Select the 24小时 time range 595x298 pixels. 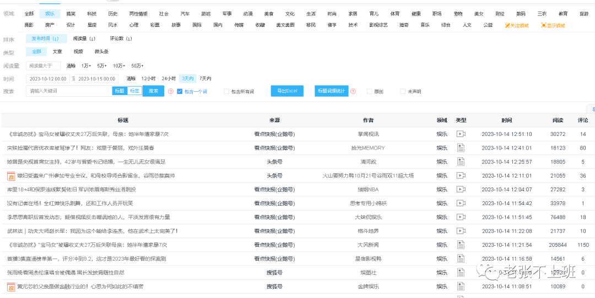coord(169,79)
